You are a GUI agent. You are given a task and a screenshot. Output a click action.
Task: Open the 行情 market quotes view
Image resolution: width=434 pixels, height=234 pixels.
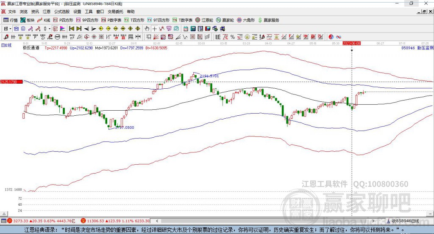pos(10,20)
